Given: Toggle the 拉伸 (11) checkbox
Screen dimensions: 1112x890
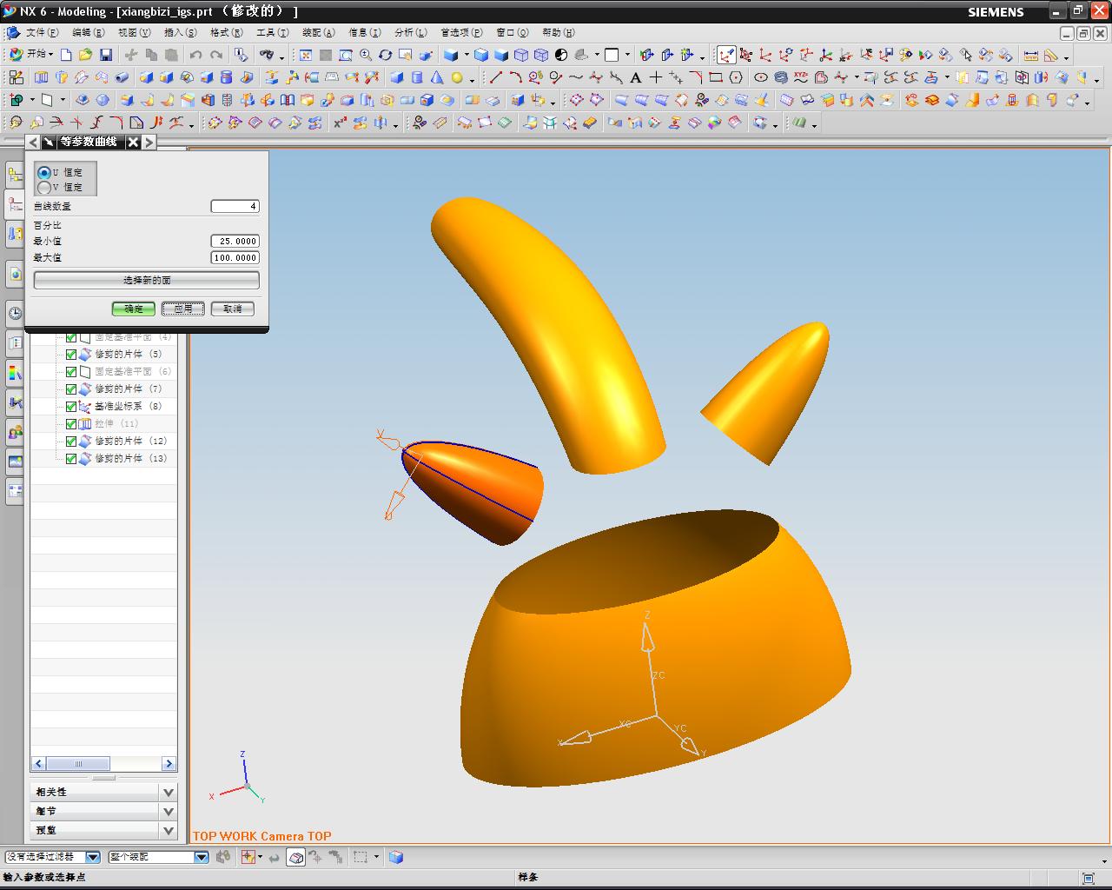Looking at the screenshot, I should pyautogui.click(x=71, y=424).
